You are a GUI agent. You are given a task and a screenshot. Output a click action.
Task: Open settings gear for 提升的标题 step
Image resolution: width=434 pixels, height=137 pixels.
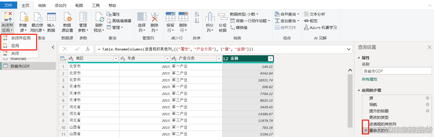point(427,111)
